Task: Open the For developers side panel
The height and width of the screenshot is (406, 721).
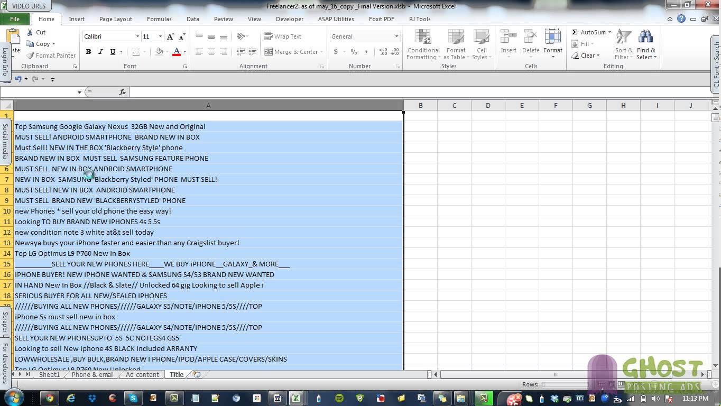Action: (x=5, y=362)
